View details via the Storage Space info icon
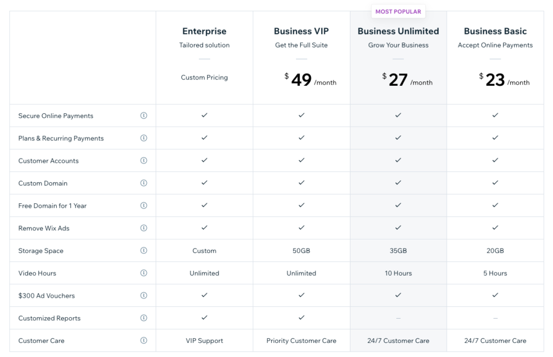The height and width of the screenshot is (357, 553). coord(144,250)
